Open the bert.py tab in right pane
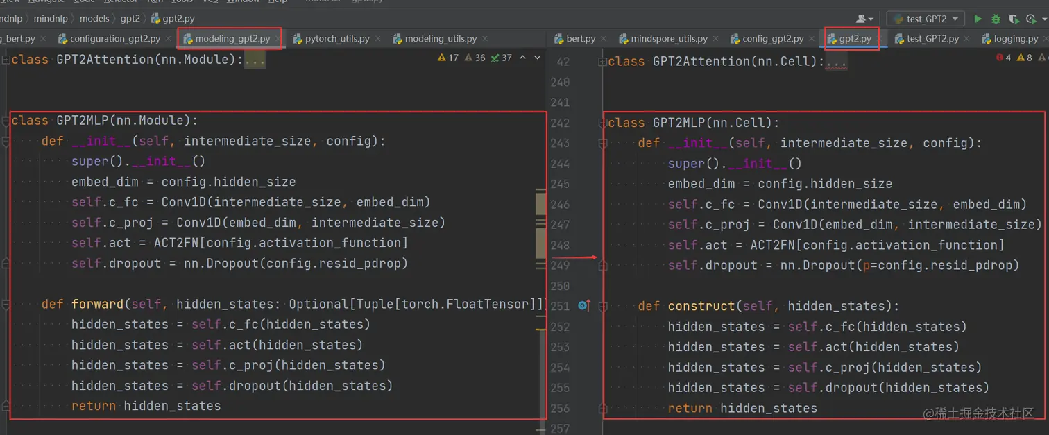The image size is (1049, 435). tap(580, 39)
